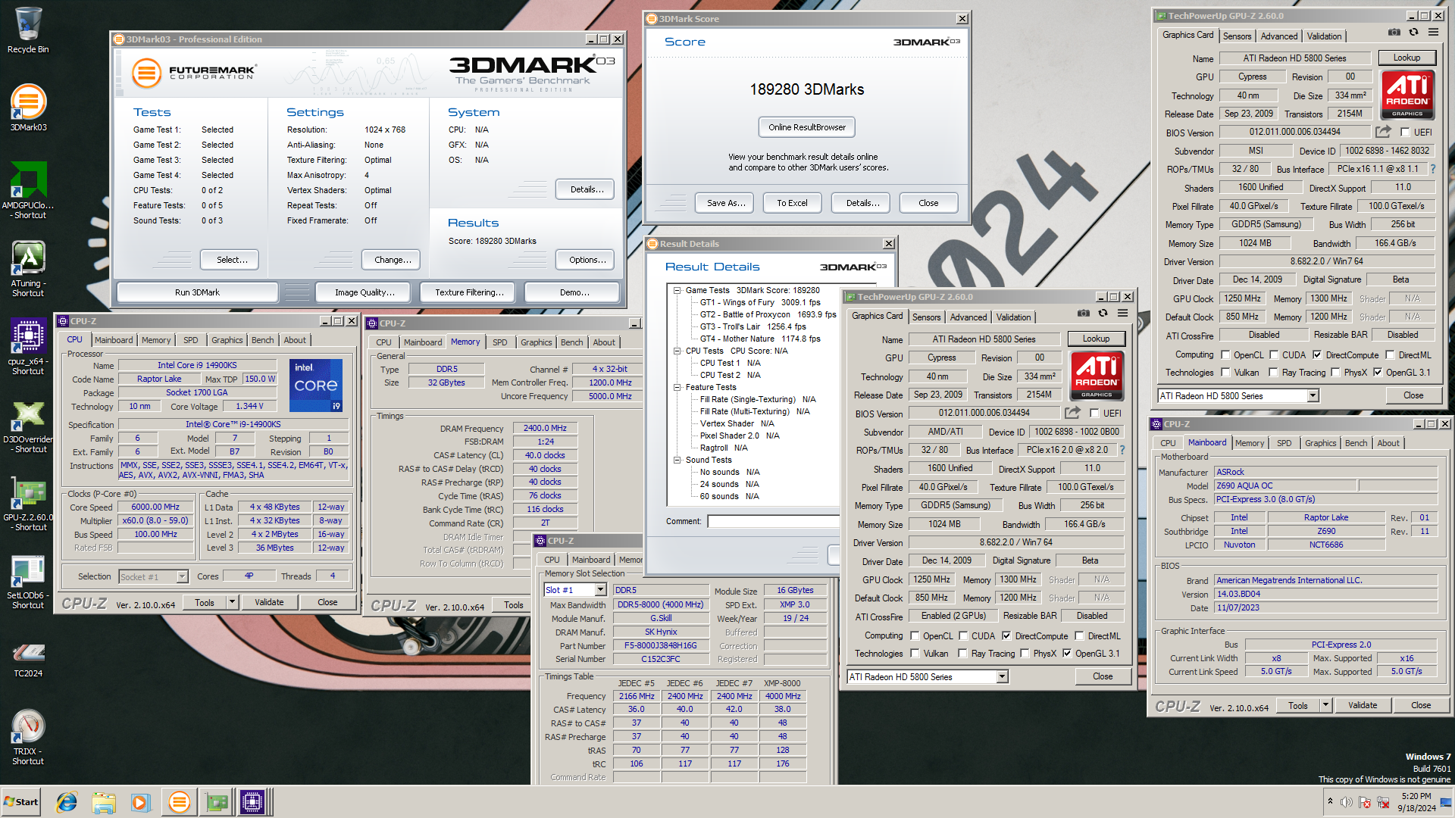The width and height of the screenshot is (1455, 818).
Task: Open the hamburger menu in top GPU-Z window
Action: [x=1433, y=33]
